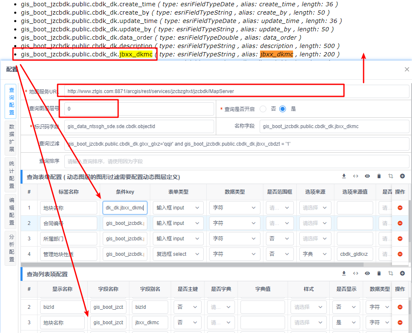Select 否 radio for 查询是否开启
Image resolution: width=412 pixels, height=333 pixels.
[x=263, y=109]
